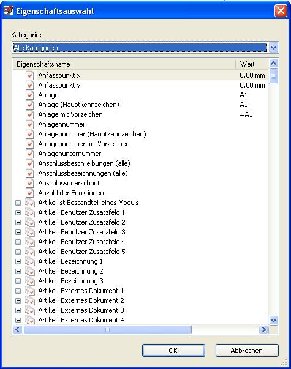Click the grouped icon of Artikel: Externes Dokument 2
The image size is (291, 369).
[30, 300]
